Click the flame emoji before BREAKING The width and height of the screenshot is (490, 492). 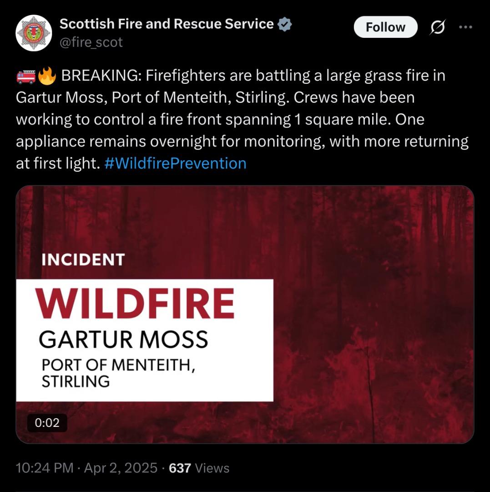point(47,76)
